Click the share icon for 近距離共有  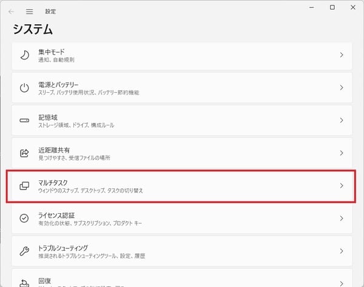(24, 153)
